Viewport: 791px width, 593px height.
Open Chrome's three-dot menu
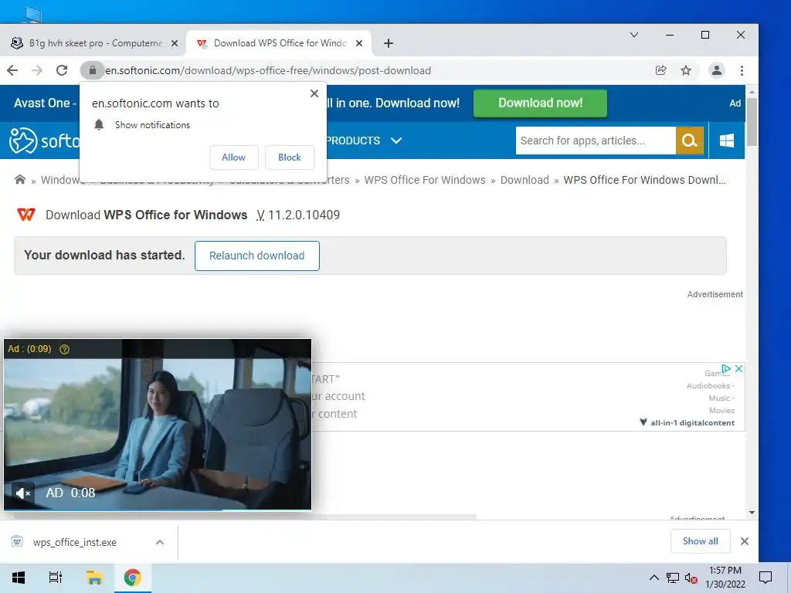pyautogui.click(x=742, y=70)
